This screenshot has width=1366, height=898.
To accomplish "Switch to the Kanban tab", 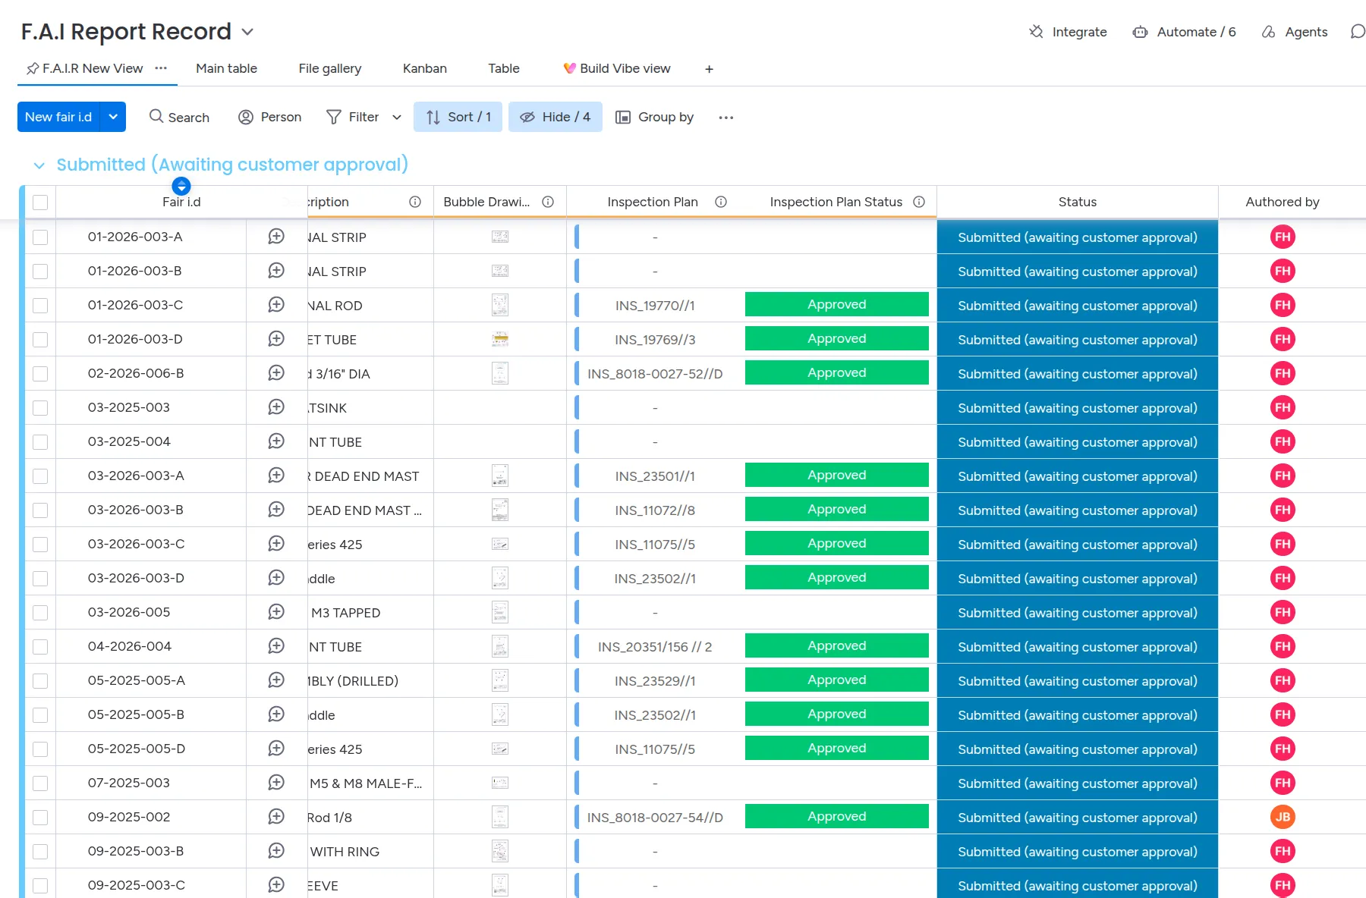I will (x=425, y=68).
